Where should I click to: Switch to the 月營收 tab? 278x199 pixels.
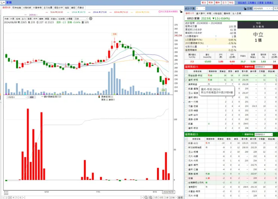pyautogui.click(x=80, y=8)
